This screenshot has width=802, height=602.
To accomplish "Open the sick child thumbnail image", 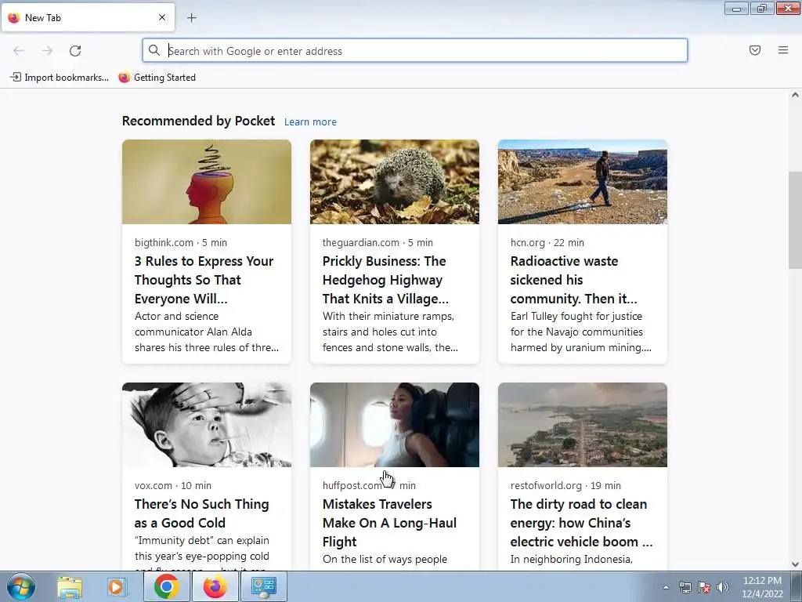I will coord(207,425).
